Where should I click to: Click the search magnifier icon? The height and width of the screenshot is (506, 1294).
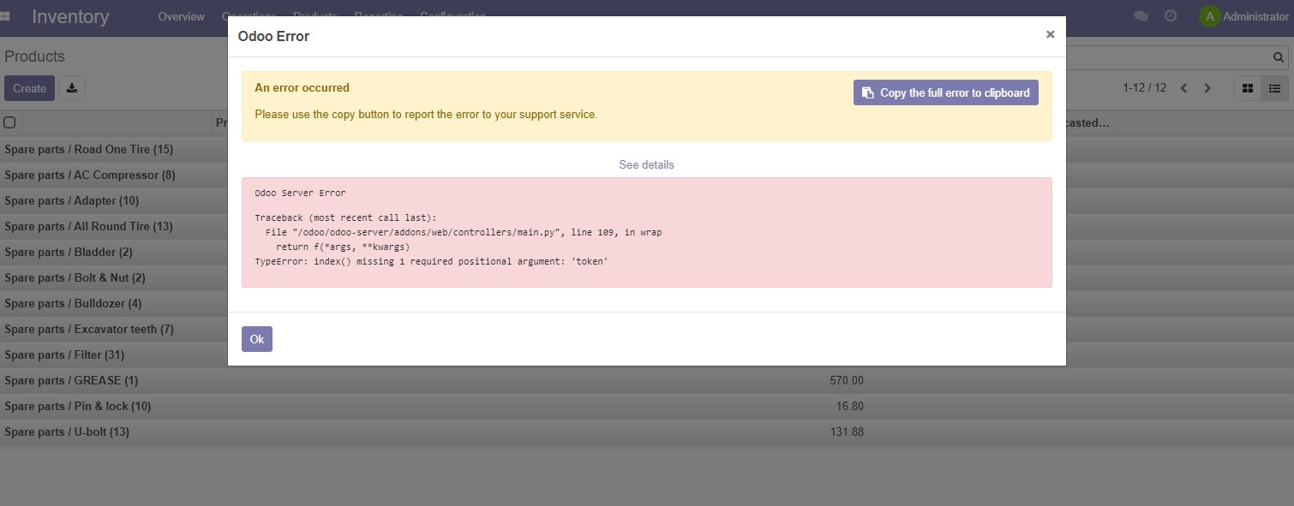[x=1279, y=57]
